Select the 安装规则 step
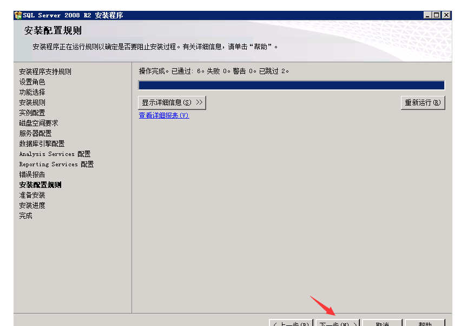The image size is (461, 326). 32,102
